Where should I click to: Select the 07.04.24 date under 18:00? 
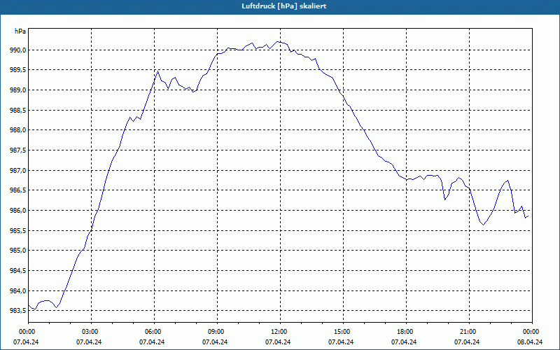pyautogui.click(x=404, y=342)
